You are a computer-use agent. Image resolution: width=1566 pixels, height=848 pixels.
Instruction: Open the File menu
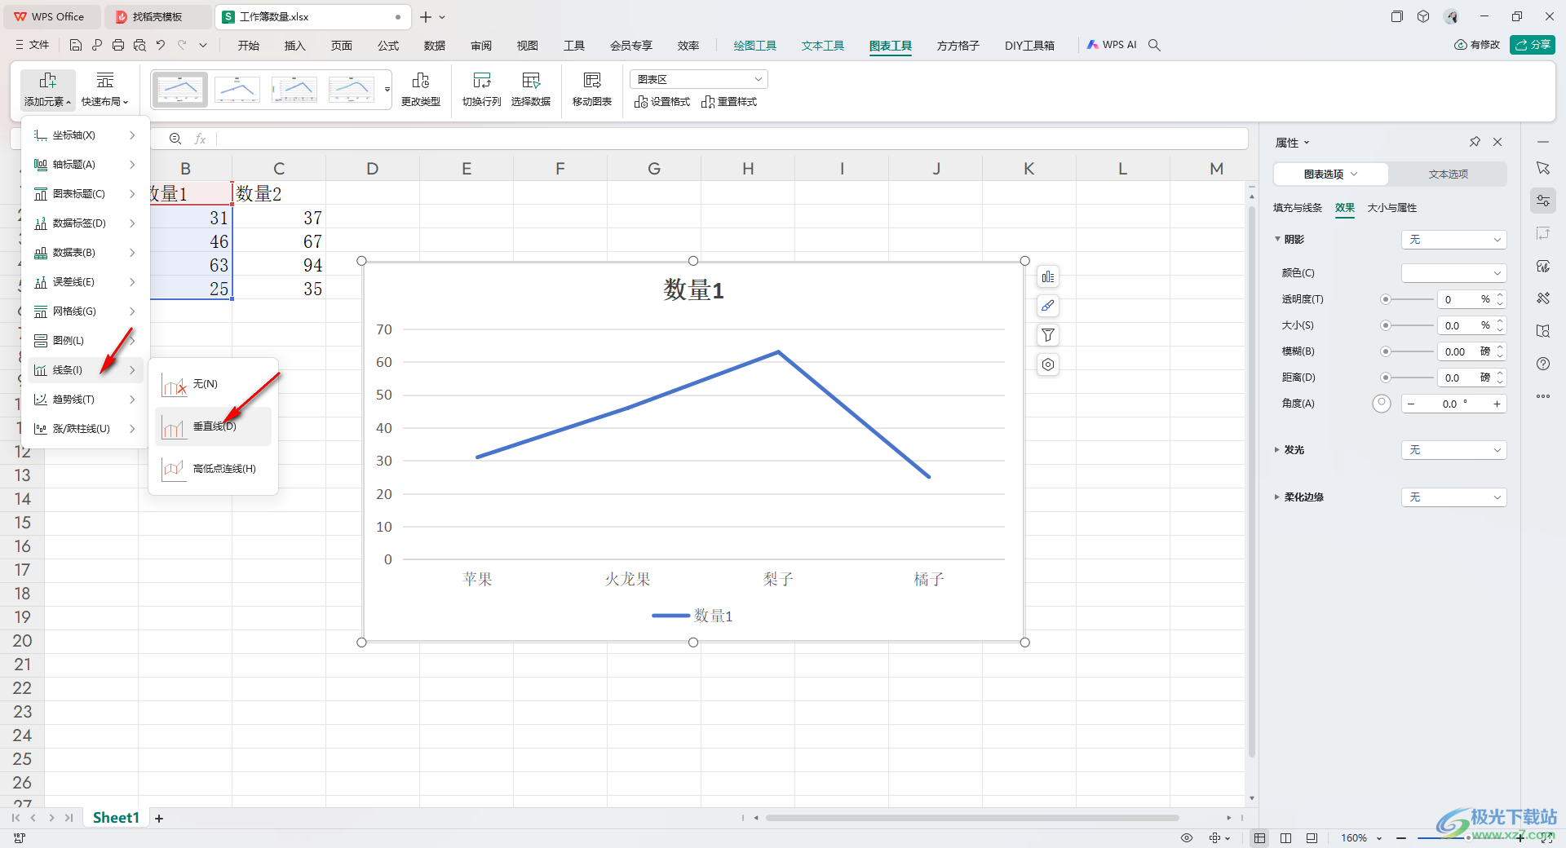coord(33,45)
